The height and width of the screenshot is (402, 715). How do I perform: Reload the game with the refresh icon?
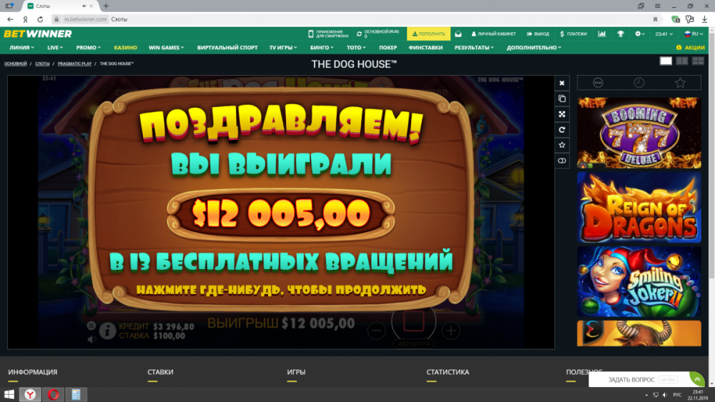[x=562, y=129]
